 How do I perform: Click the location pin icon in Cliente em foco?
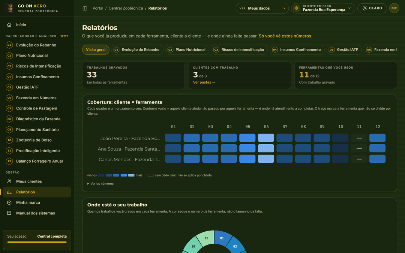click(x=297, y=8)
